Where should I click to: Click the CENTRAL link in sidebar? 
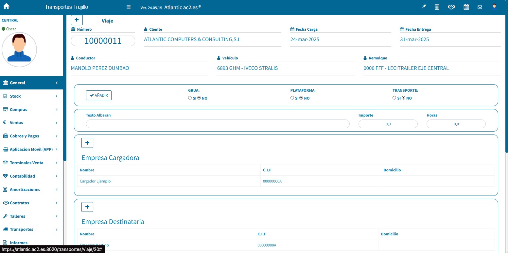coord(10,20)
